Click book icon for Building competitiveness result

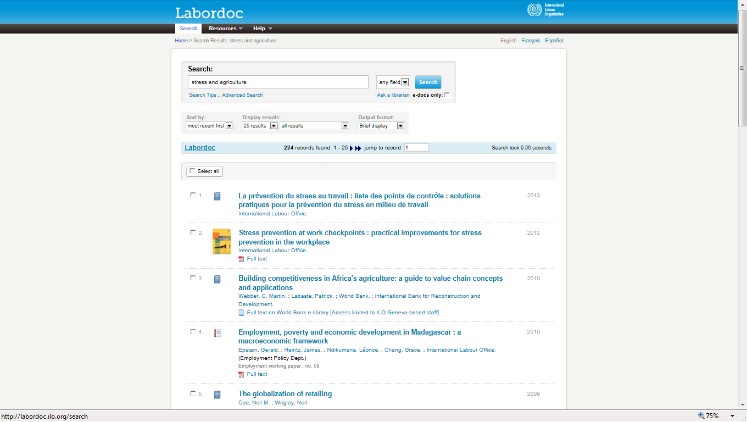click(x=217, y=279)
